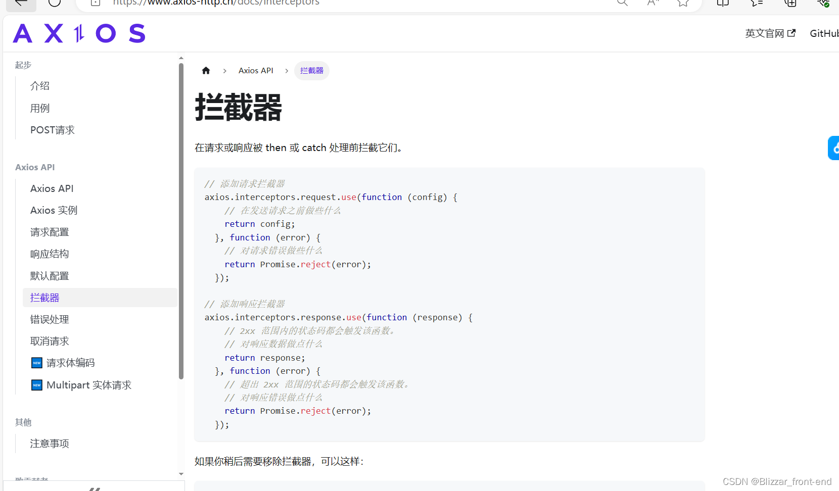Open 取消请求 in the sidebar

tap(50, 341)
